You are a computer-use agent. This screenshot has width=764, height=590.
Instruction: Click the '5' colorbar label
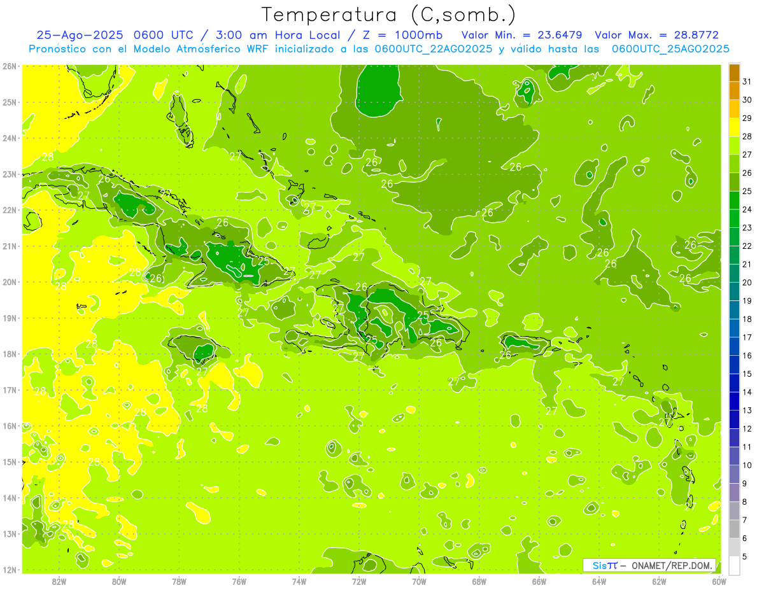[746, 556]
